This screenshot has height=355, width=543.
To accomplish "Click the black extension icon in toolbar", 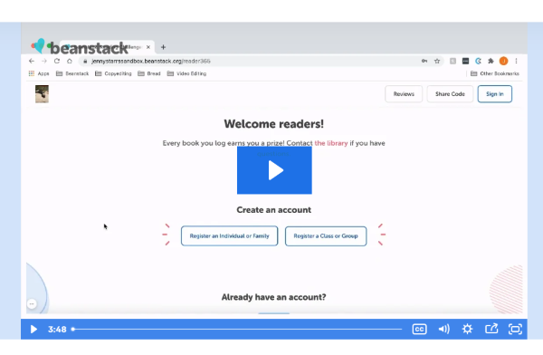I will (x=465, y=61).
